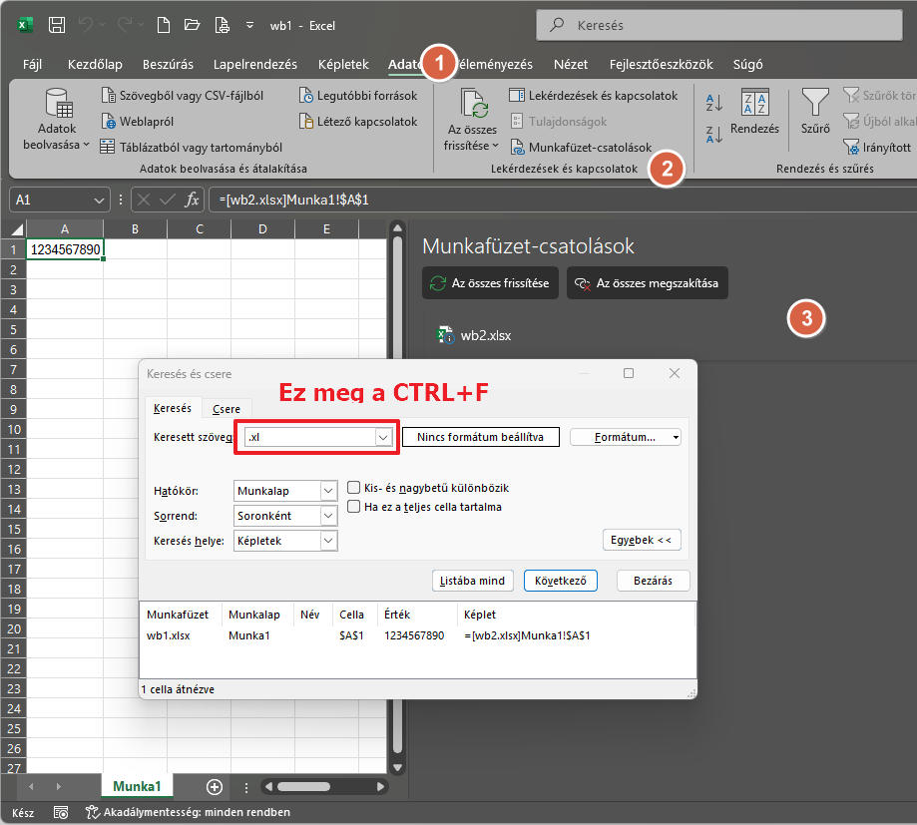The height and width of the screenshot is (825, 917).
Task: Click the Undo arrow icon
Action: 86,25
